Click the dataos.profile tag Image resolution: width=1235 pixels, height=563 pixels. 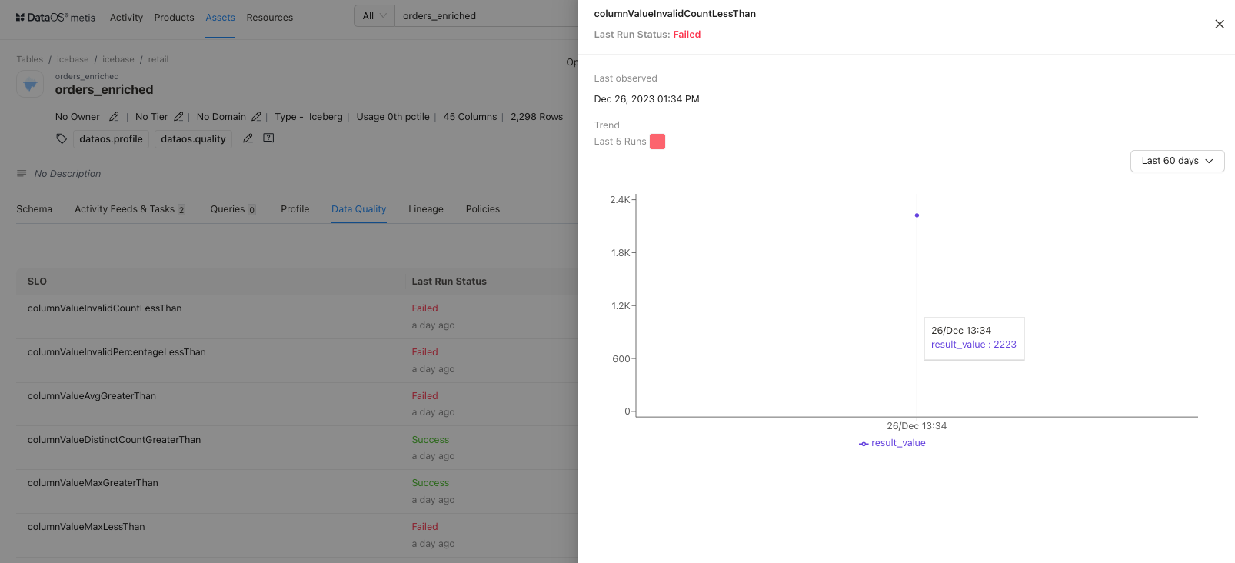pyautogui.click(x=111, y=139)
